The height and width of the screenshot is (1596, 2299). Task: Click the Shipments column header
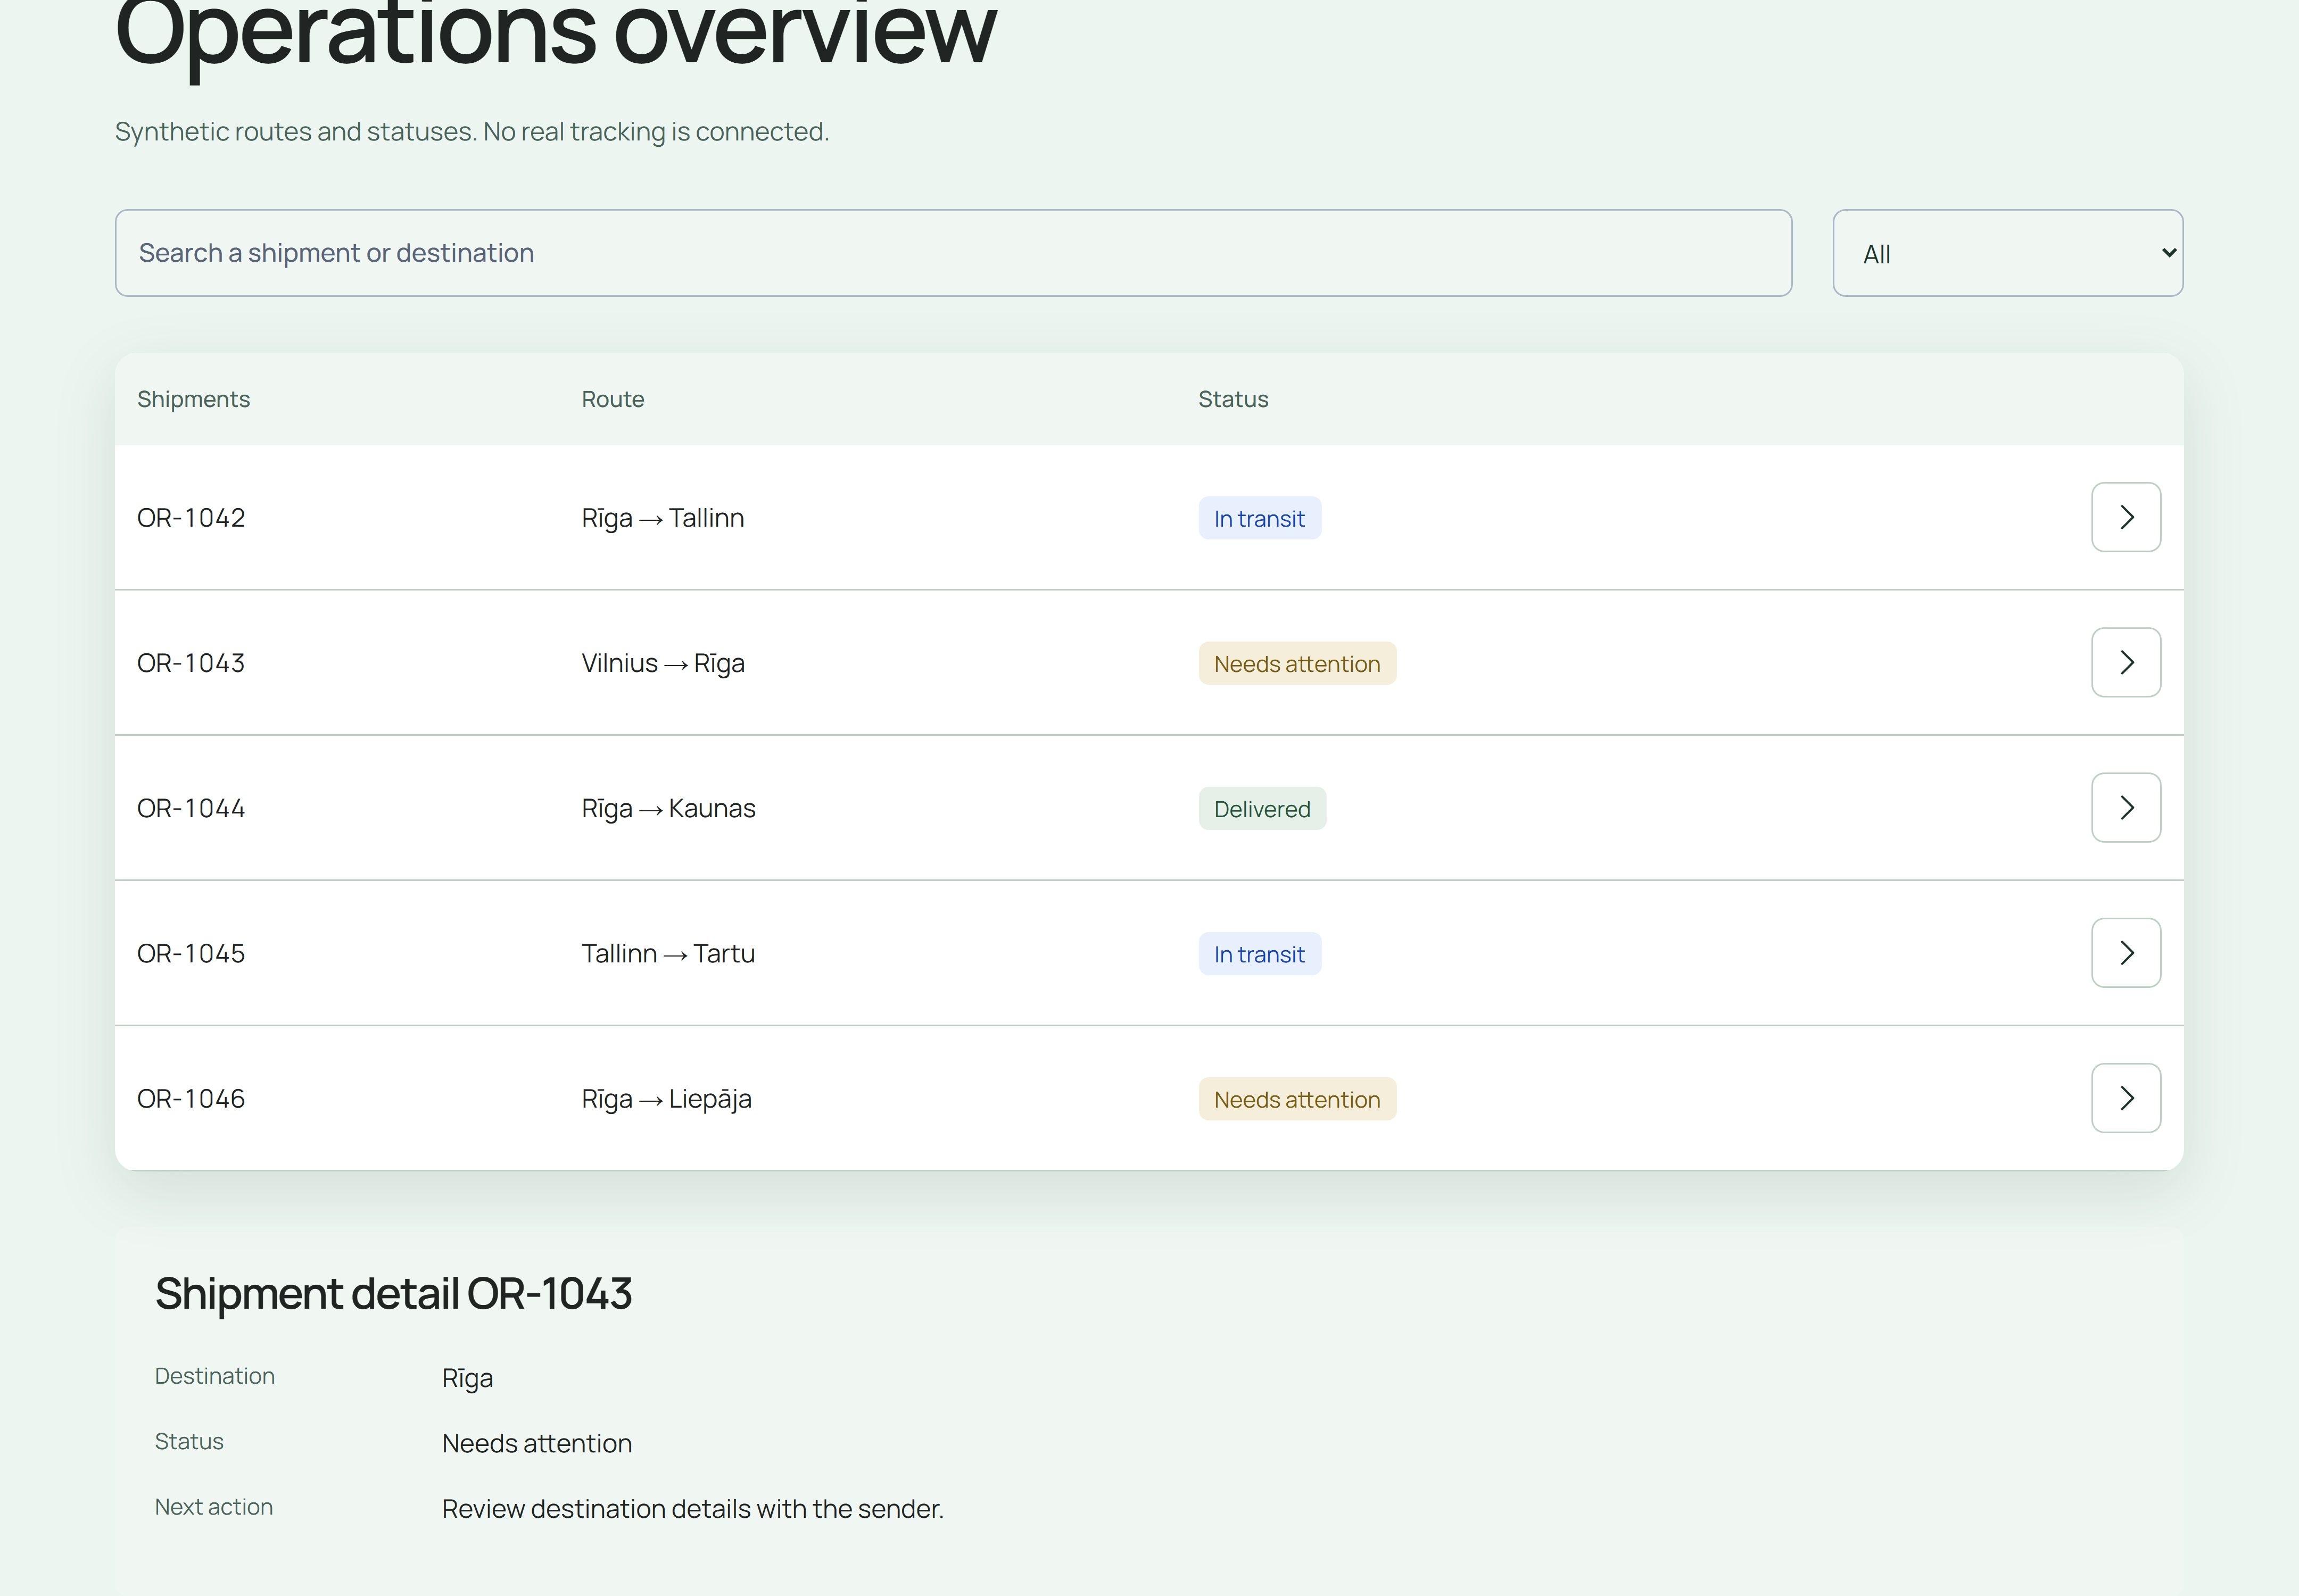point(193,399)
